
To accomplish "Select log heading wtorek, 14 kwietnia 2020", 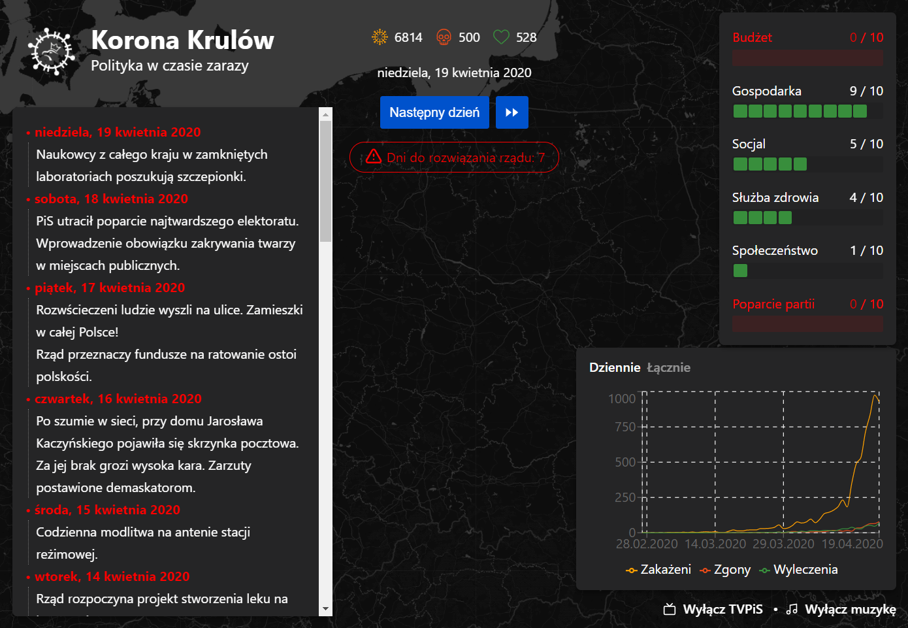I will tap(112, 576).
